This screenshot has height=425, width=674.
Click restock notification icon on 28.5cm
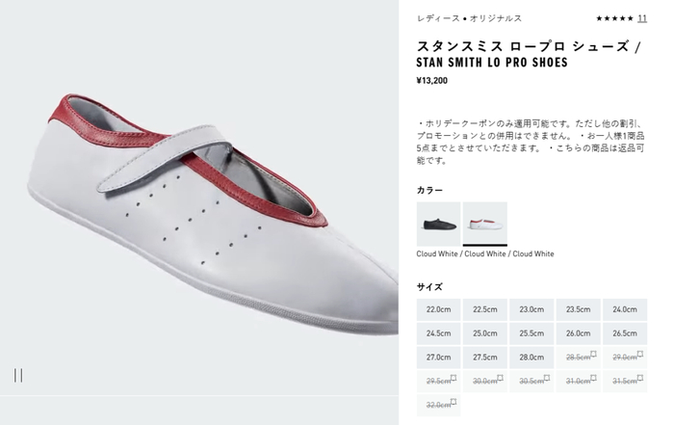point(594,354)
